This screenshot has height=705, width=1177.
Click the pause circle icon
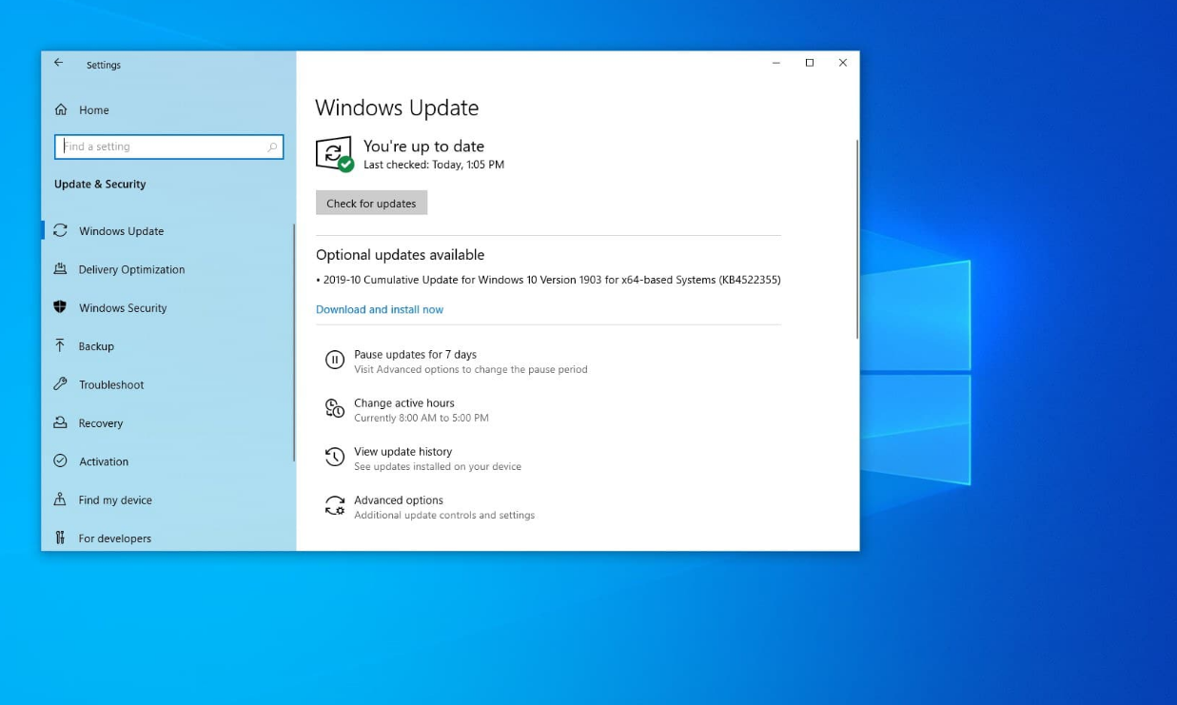click(x=334, y=360)
